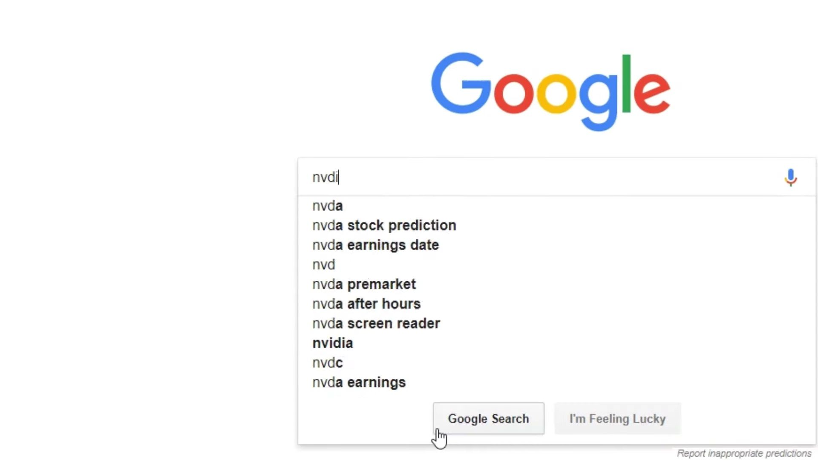Choose 'nvda after hours' suggestion

coord(556,304)
